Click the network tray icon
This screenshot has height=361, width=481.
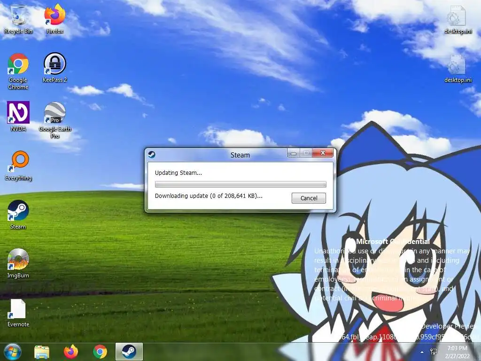[434, 352]
